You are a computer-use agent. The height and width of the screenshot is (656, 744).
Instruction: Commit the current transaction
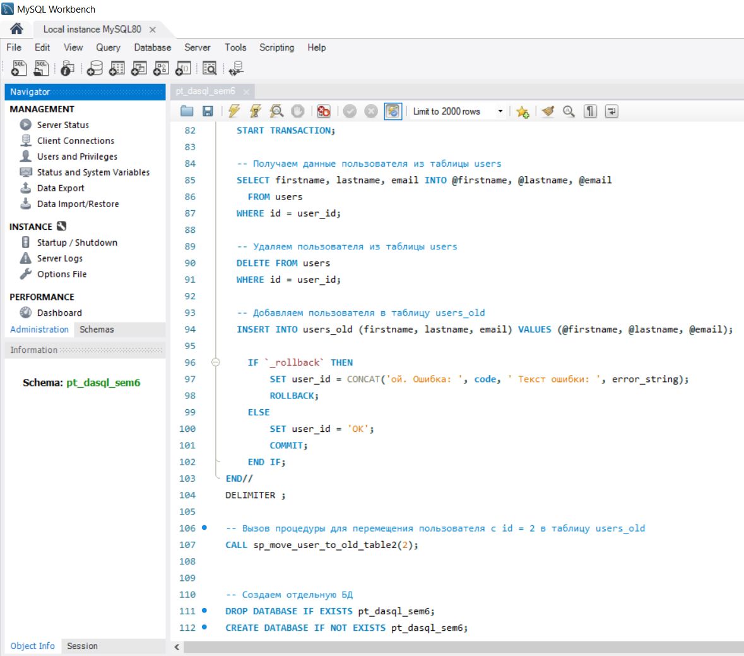click(x=350, y=112)
